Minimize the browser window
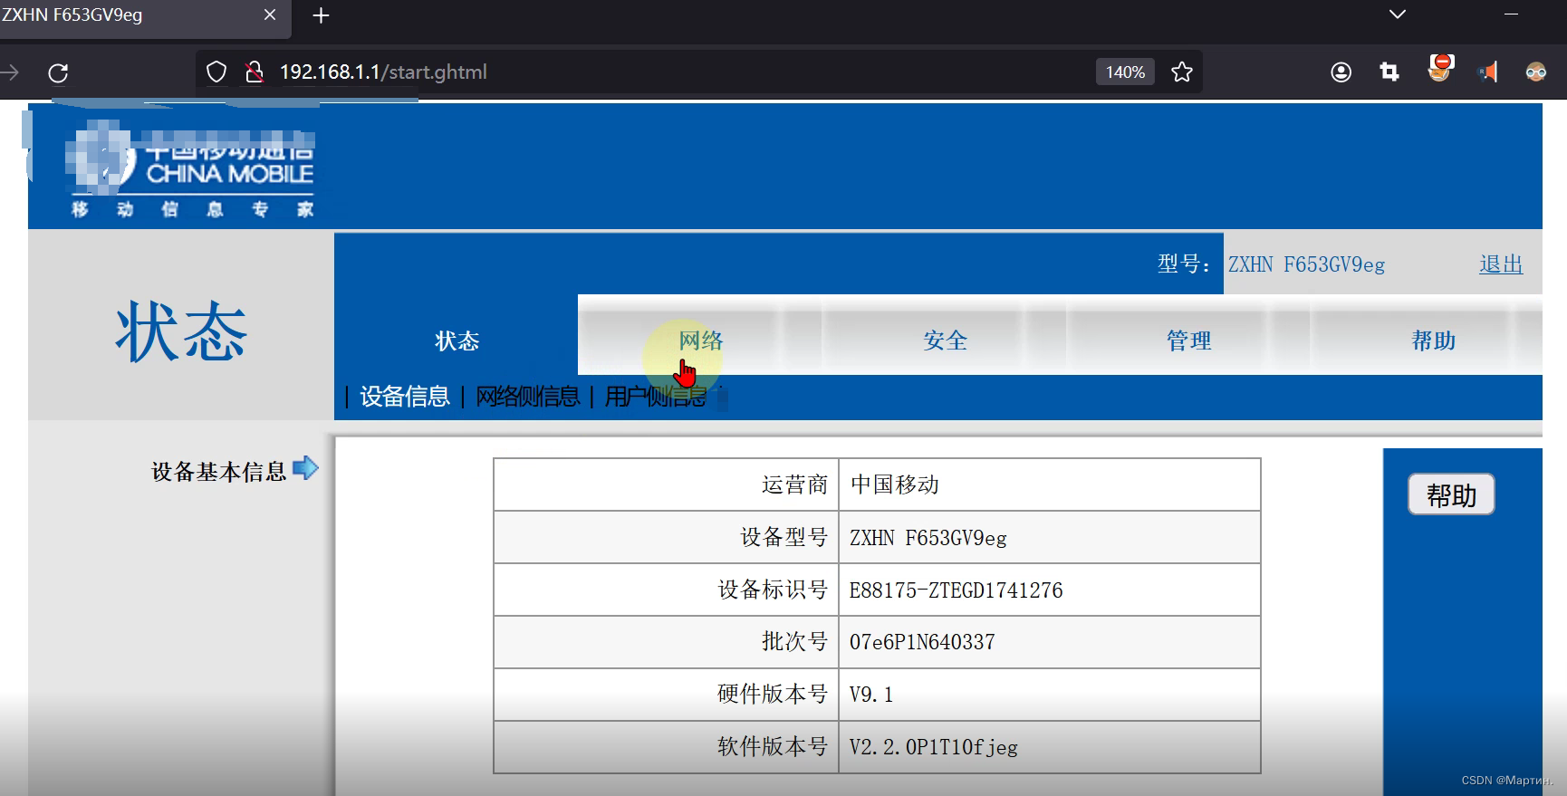1567x796 pixels. 1511,14
